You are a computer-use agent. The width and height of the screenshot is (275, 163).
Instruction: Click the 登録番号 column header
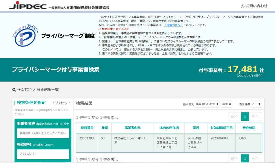tap(87, 128)
